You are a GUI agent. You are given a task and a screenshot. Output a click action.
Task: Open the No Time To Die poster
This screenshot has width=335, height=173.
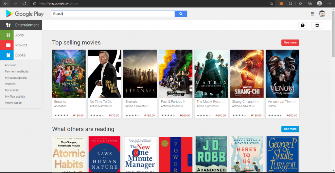click(x=104, y=74)
